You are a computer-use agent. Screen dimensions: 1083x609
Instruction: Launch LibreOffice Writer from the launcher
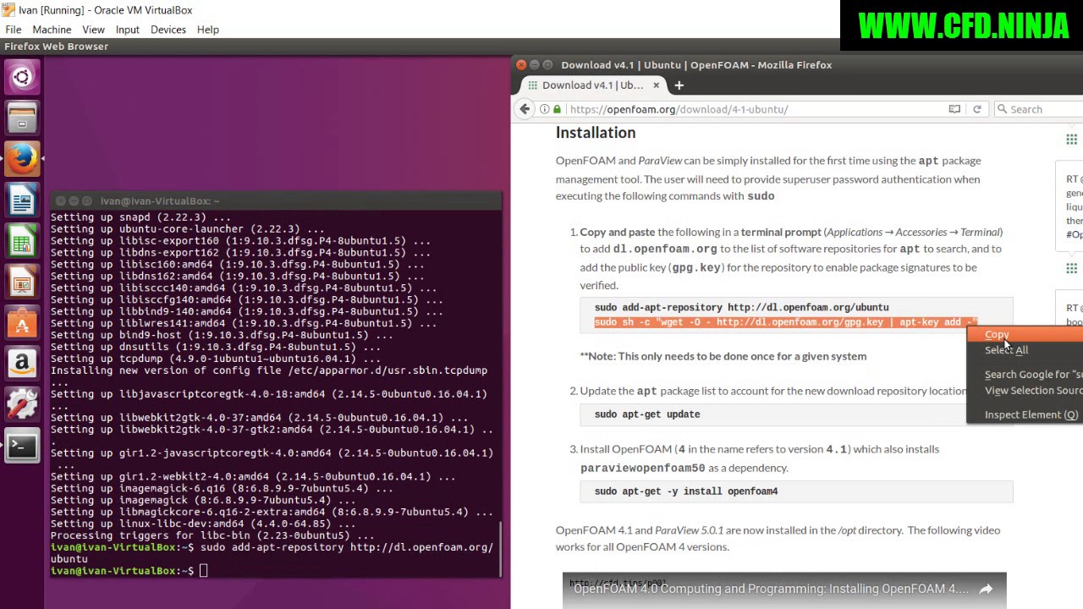(22, 201)
